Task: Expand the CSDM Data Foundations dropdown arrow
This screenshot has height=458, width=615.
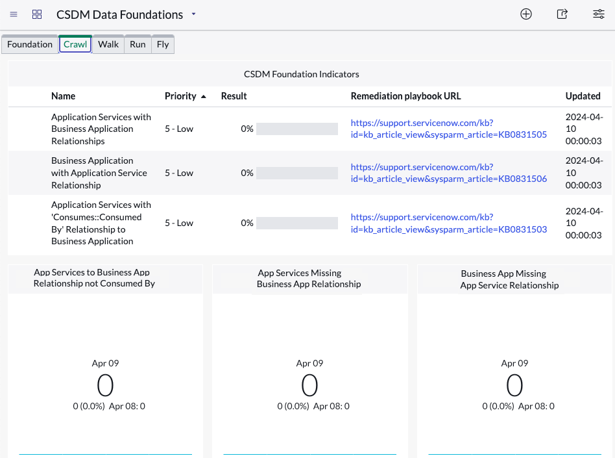Action: [x=193, y=14]
